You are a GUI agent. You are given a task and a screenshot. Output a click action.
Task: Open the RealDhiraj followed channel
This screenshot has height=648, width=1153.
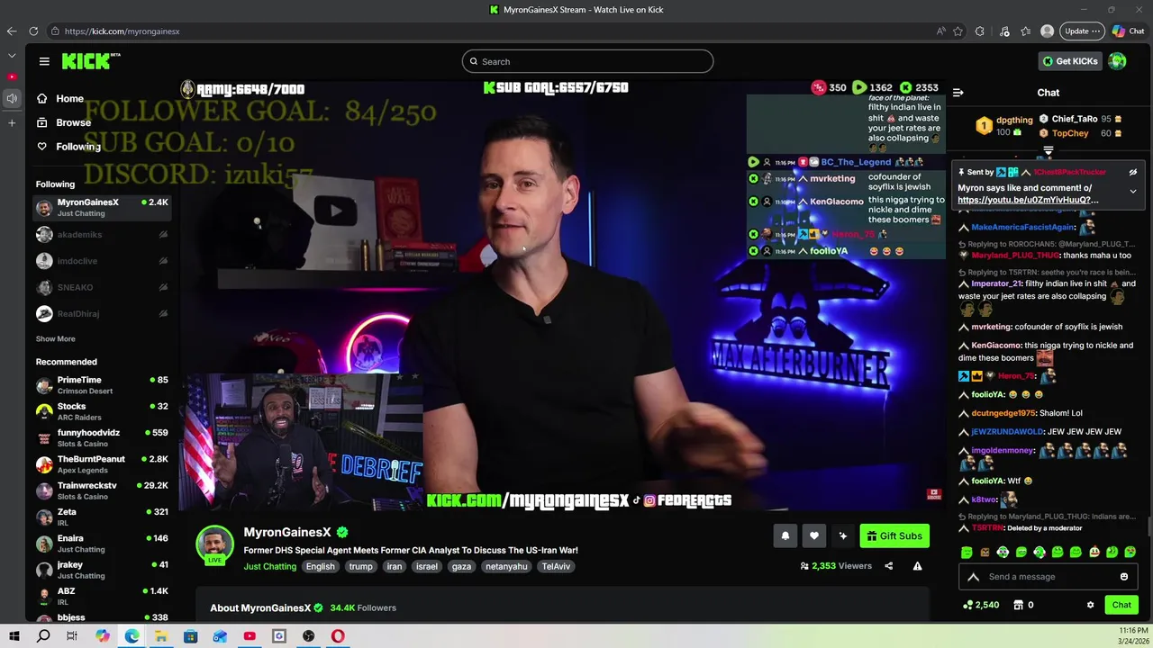[x=101, y=313]
